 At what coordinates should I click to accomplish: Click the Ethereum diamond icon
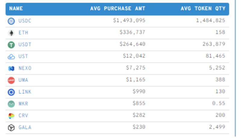(x=11, y=33)
